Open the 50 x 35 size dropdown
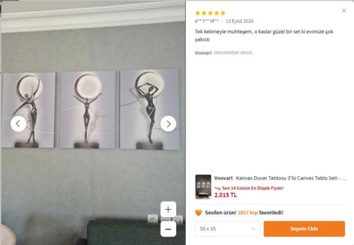Image resolution: width=354 pixels, height=245 pixels. (227, 229)
